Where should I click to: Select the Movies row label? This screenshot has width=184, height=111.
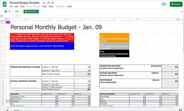pos(114,101)
